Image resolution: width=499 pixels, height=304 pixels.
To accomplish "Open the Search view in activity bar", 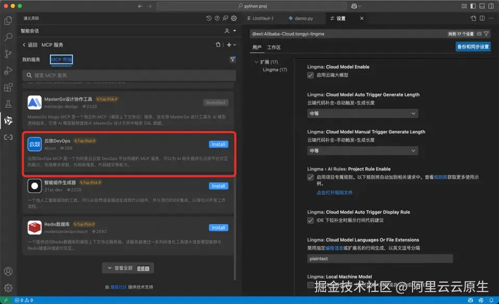I will coord(8,37).
